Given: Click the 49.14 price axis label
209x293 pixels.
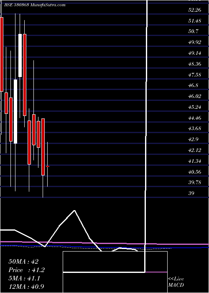Looking at the screenshot, I should 195,53.
